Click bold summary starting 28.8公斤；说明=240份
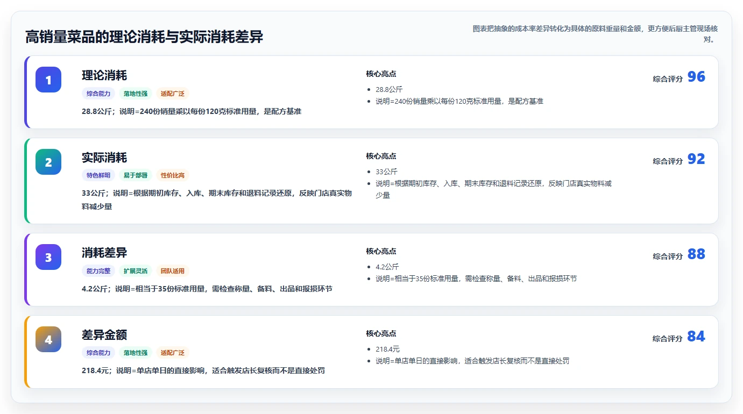 coord(192,112)
